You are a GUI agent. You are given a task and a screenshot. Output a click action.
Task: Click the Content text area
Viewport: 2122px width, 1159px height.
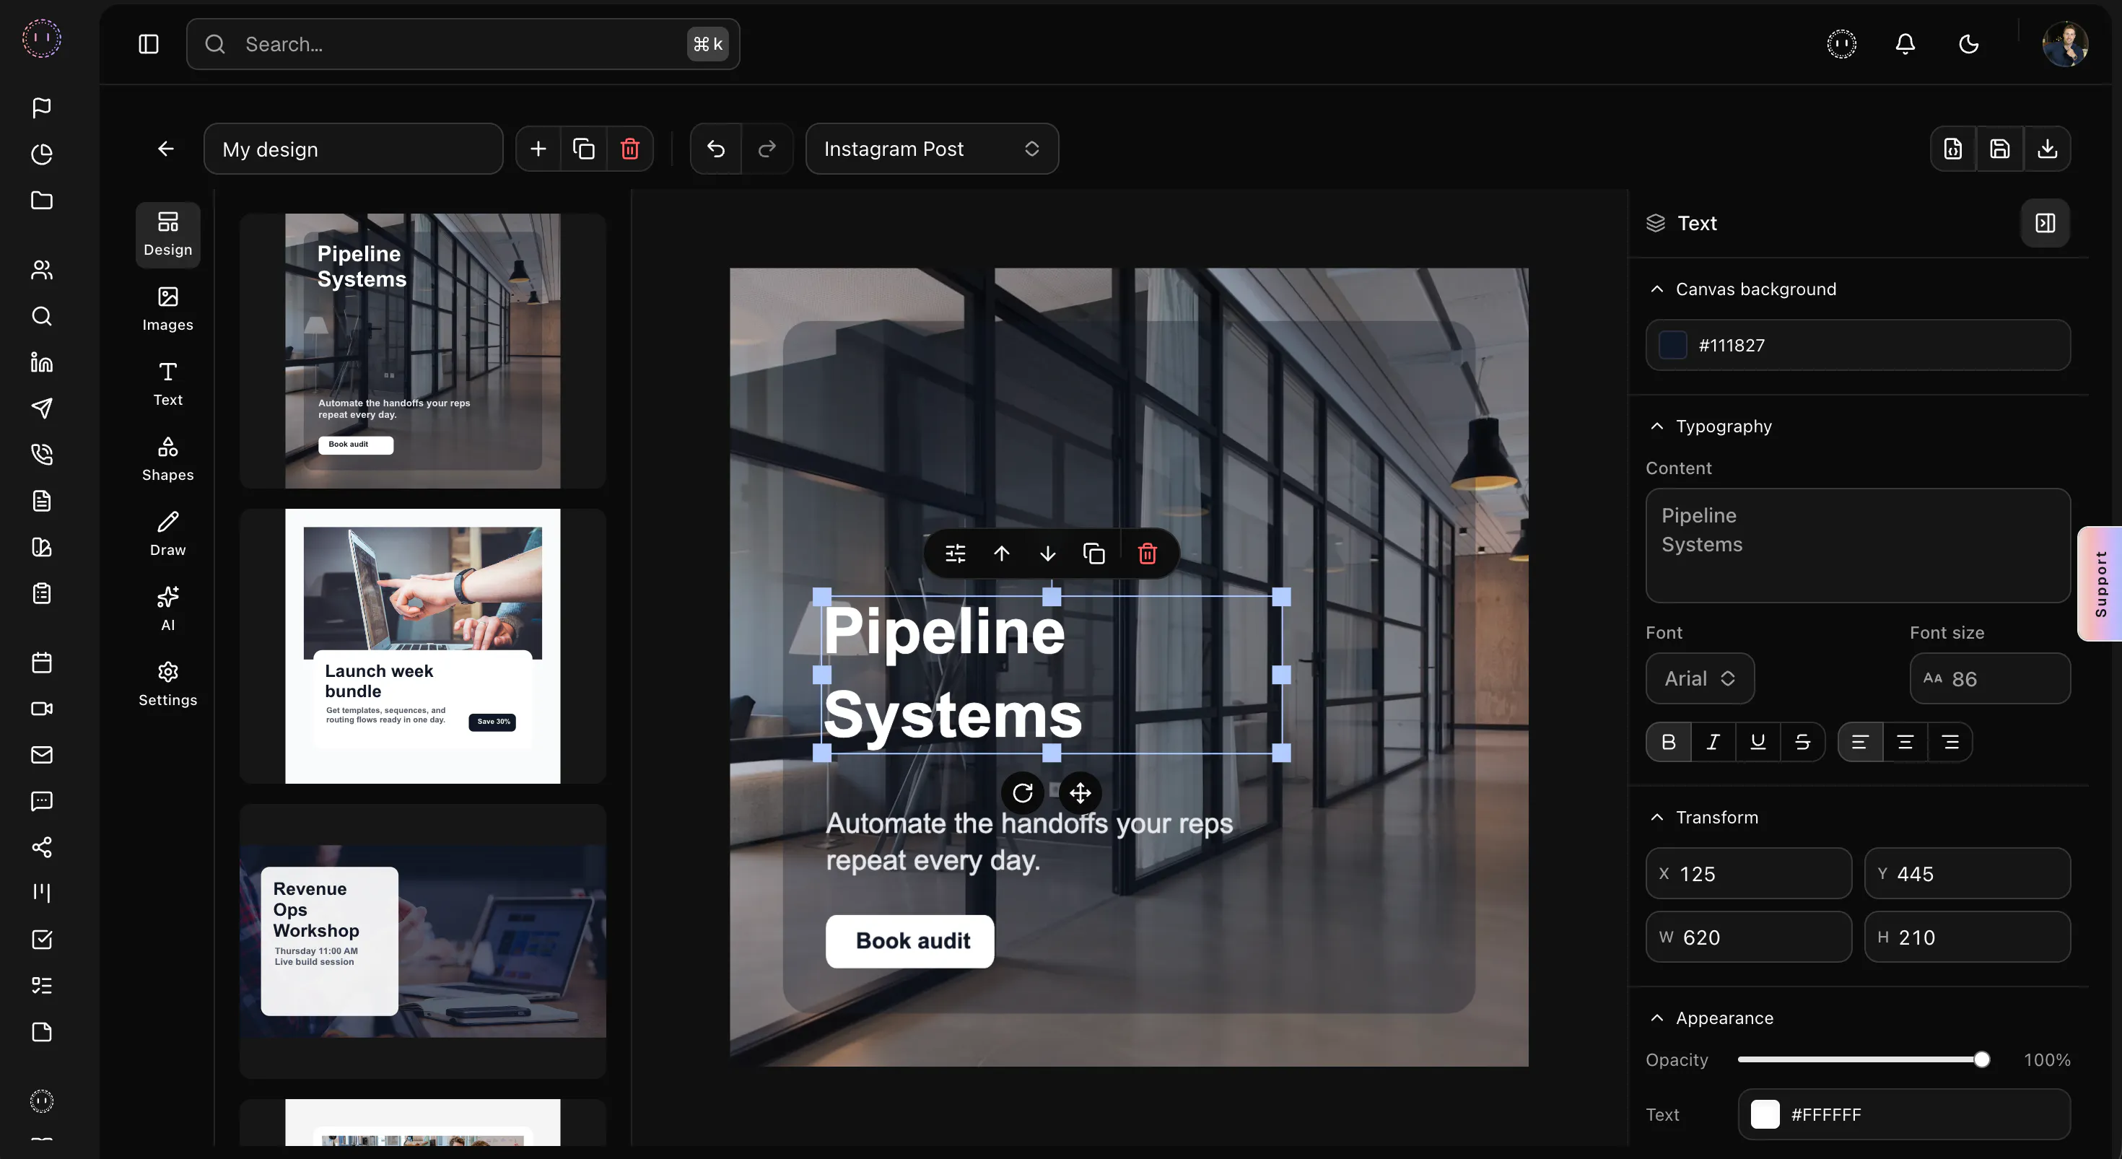[x=1859, y=546]
